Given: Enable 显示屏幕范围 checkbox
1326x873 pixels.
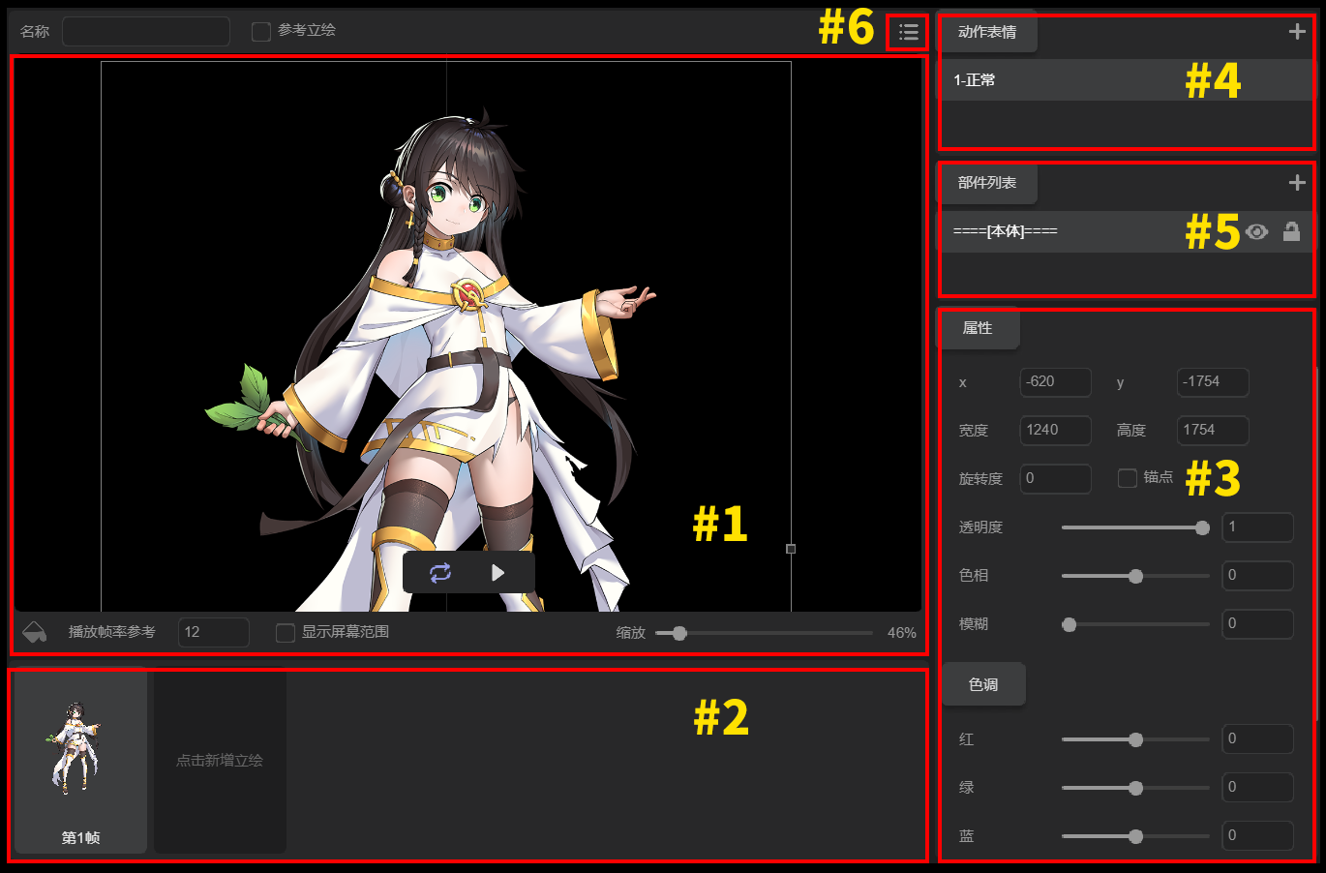Looking at the screenshot, I should coord(286,633).
